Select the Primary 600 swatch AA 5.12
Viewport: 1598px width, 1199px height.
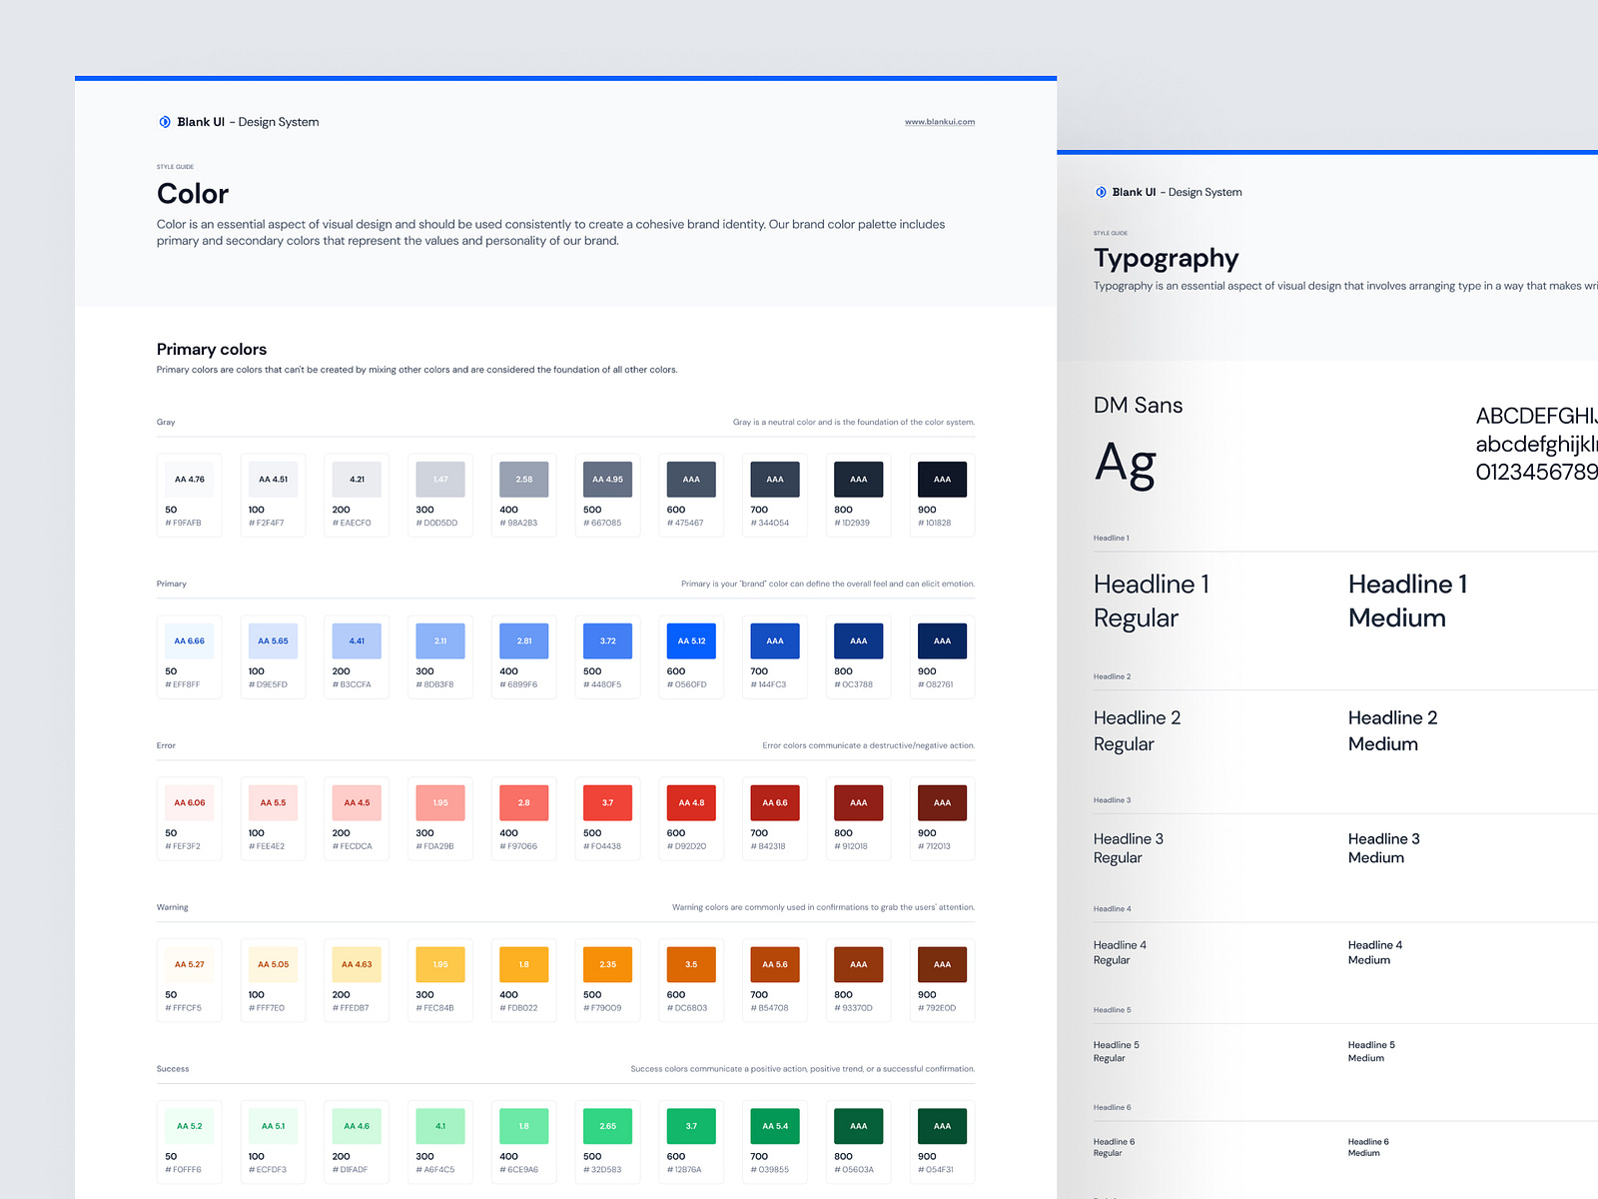click(x=691, y=641)
